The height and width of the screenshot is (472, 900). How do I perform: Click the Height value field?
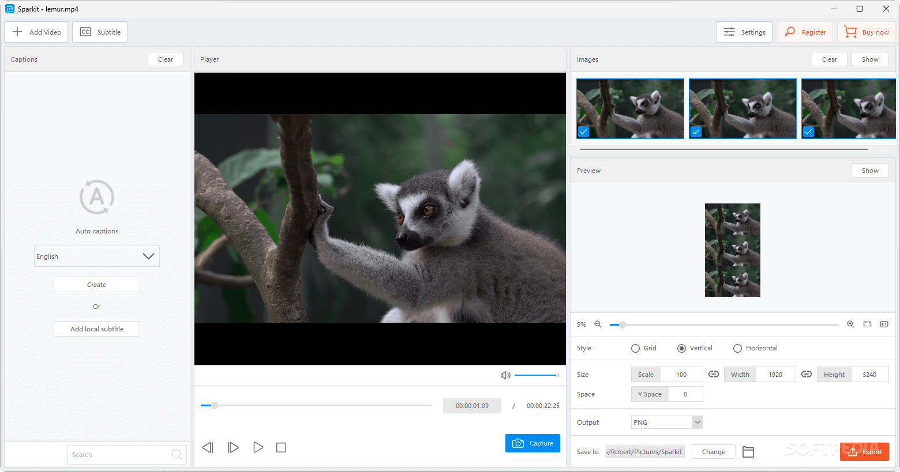pos(869,375)
